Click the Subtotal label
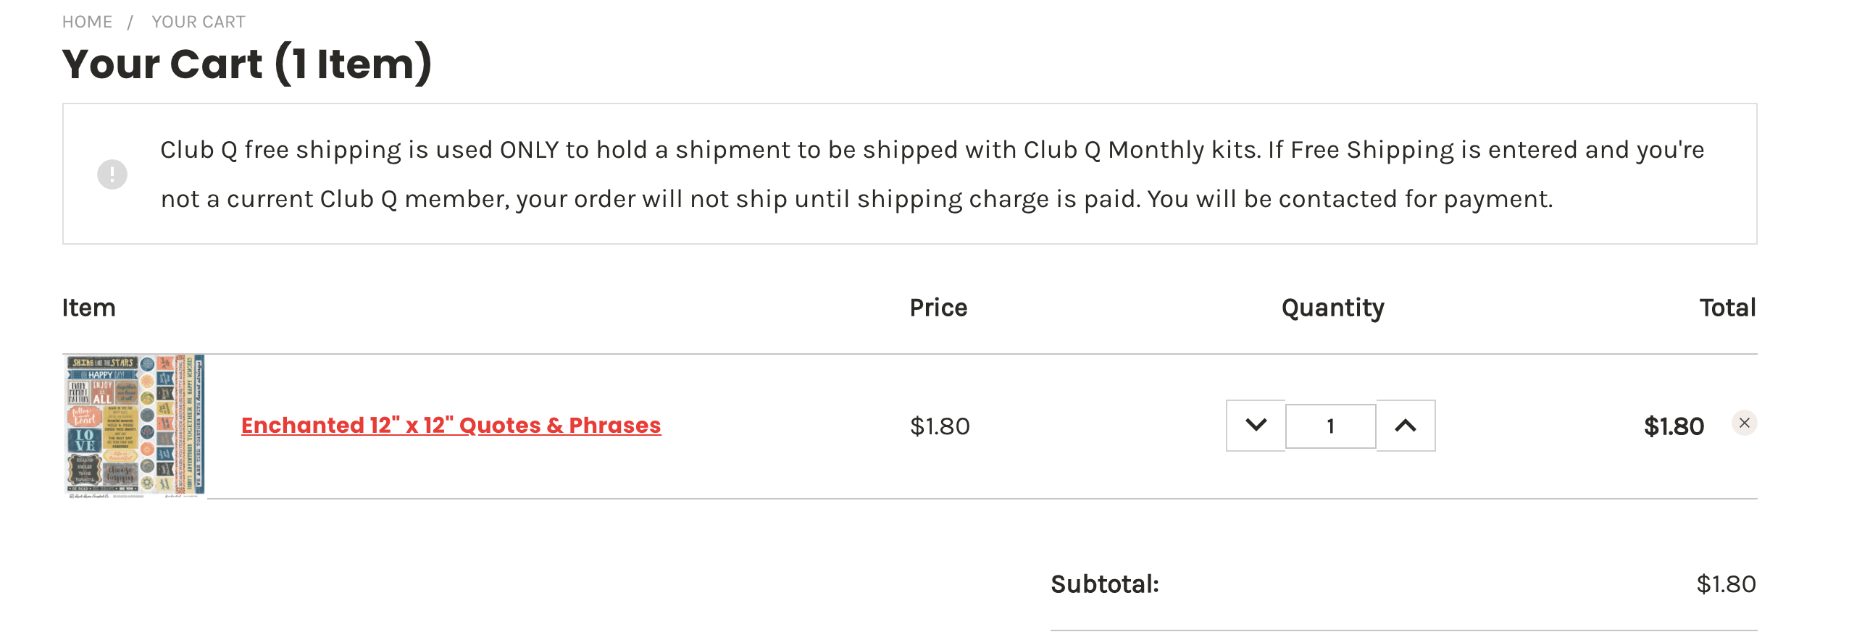Image resolution: width=1862 pixels, height=637 pixels. coord(1105,584)
